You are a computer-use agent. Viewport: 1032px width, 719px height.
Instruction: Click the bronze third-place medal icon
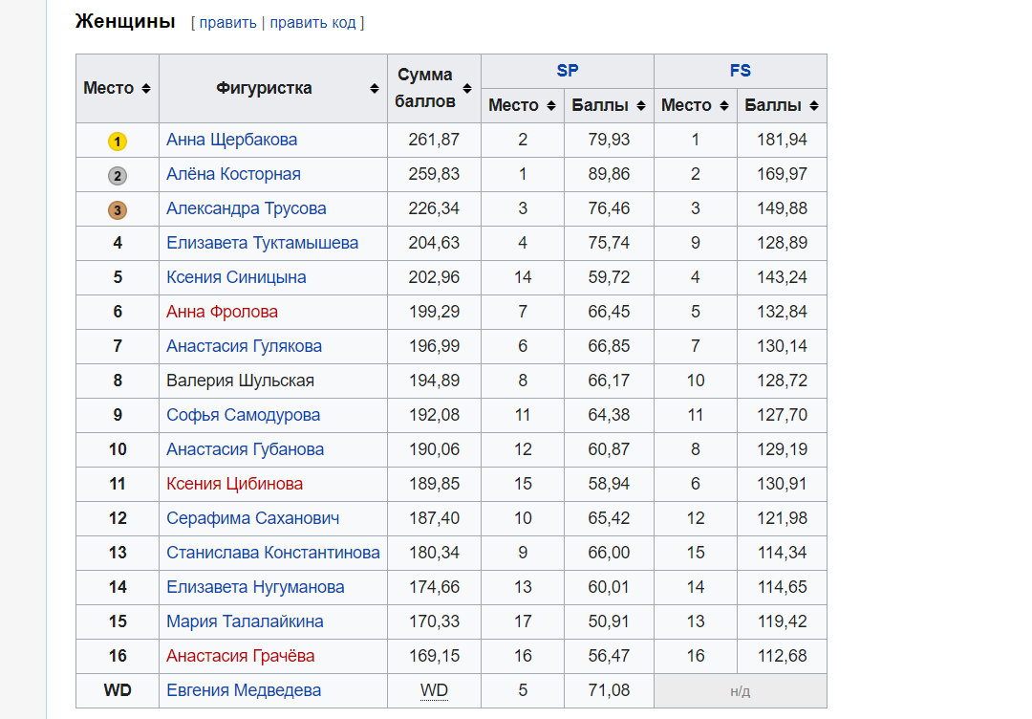click(x=118, y=210)
